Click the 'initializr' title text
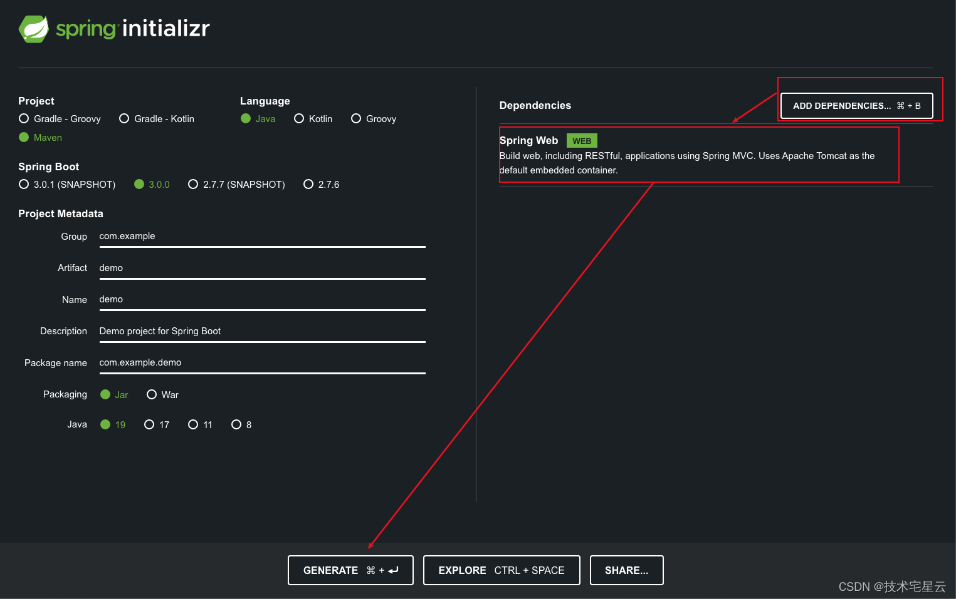Viewport: 956px width, 599px height. 166,28
